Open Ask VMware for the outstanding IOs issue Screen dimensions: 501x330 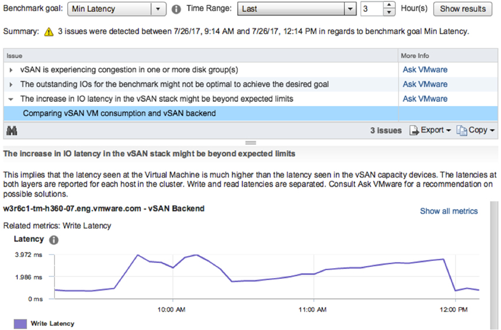(425, 84)
